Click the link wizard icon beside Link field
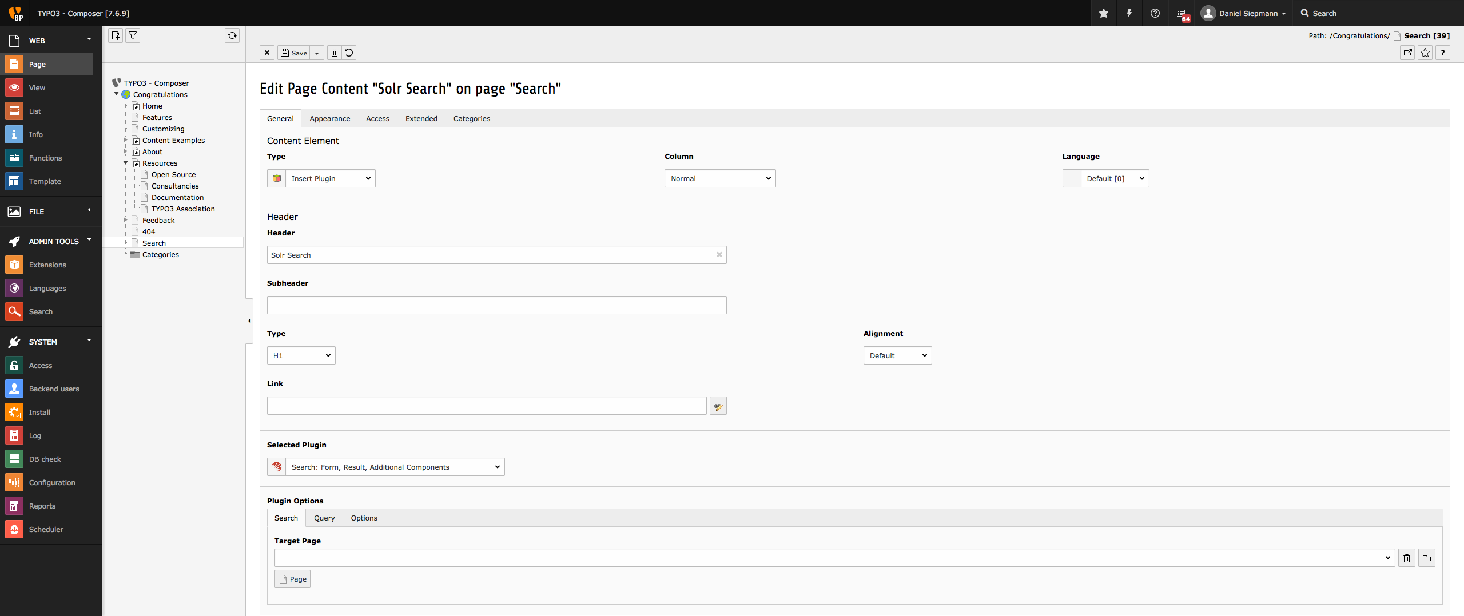The width and height of the screenshot is (1464, 616). pyautogui.click(x=718, y=406)
